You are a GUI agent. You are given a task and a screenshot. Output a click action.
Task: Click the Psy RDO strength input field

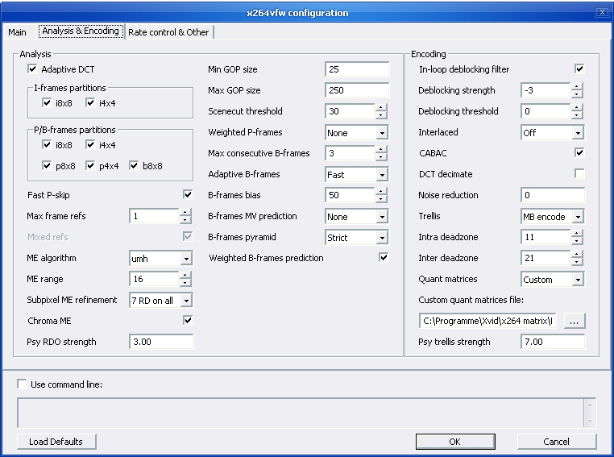point(160,342)
